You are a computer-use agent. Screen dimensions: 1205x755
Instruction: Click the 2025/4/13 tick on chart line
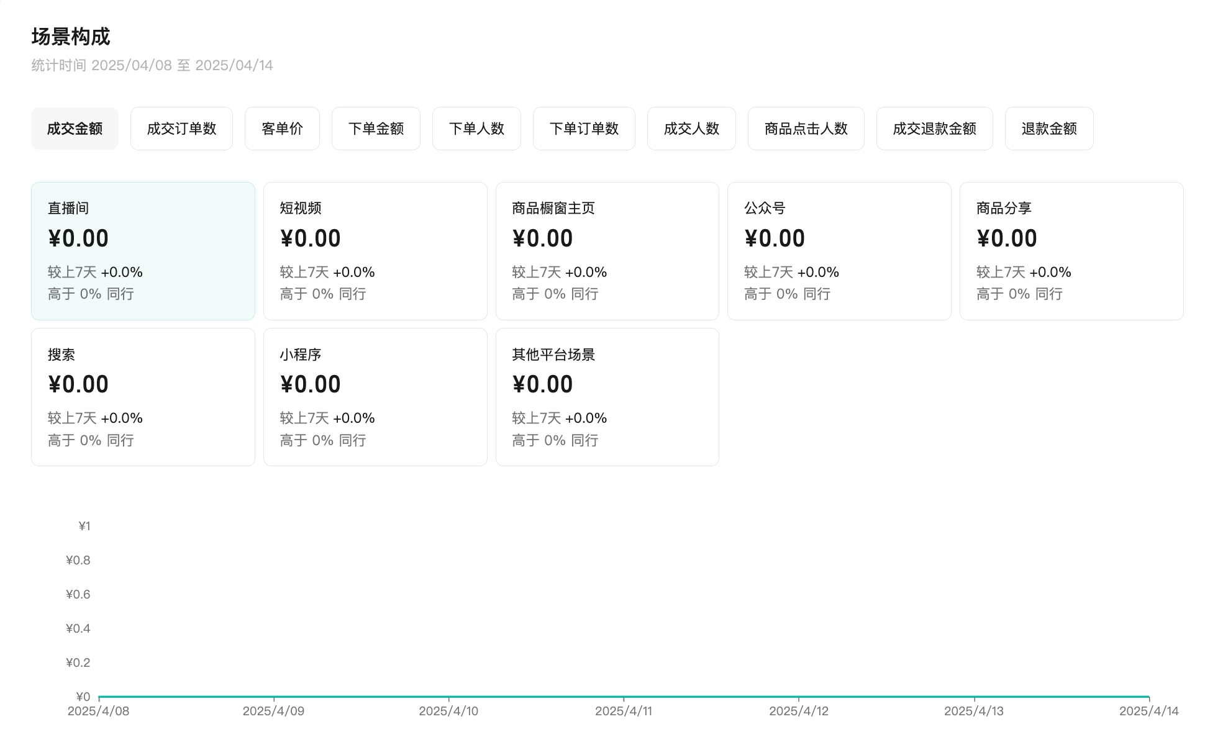974,697
